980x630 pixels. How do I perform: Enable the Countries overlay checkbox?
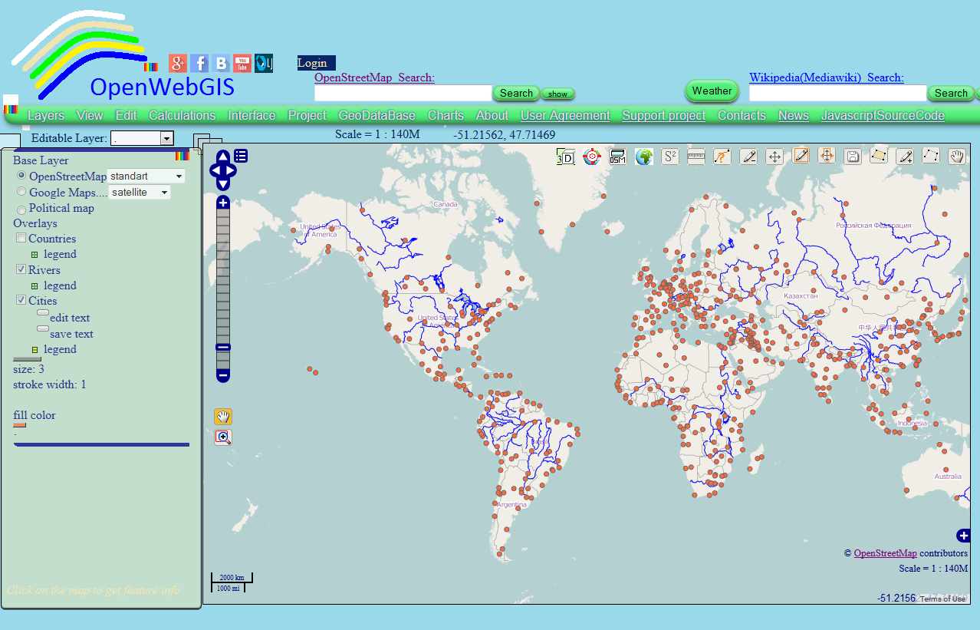[21, 238]
